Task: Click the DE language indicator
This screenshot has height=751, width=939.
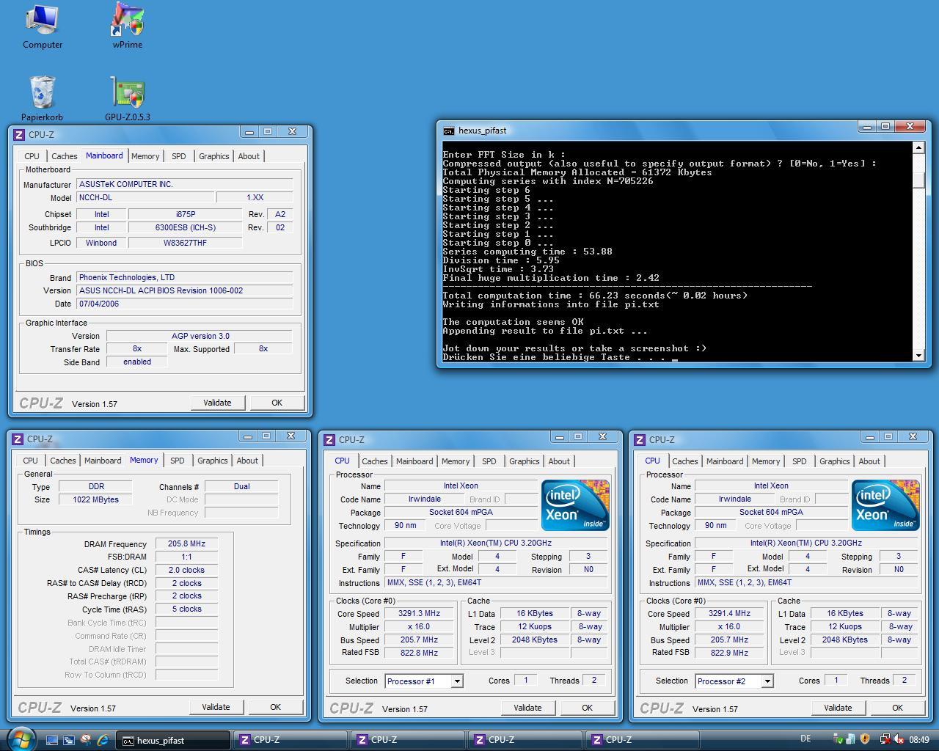Action: coord(805,739)
